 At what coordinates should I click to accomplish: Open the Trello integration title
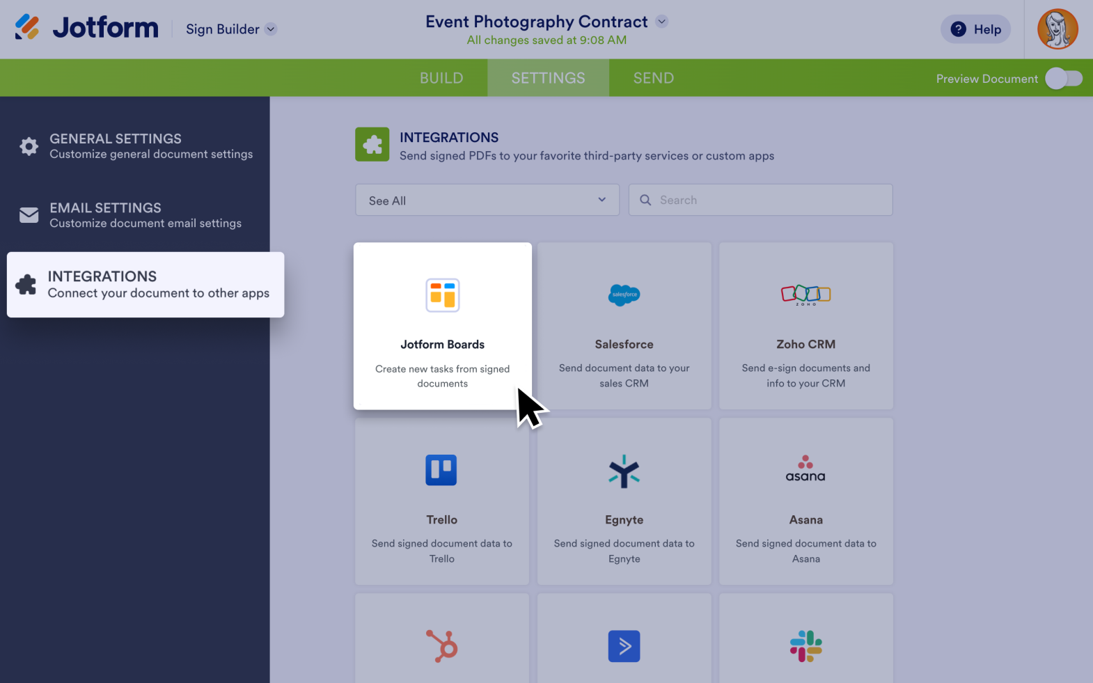[442, 520]
